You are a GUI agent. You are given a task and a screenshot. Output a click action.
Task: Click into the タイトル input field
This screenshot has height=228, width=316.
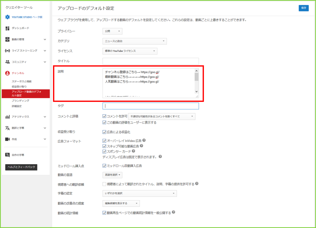(151, 61)
